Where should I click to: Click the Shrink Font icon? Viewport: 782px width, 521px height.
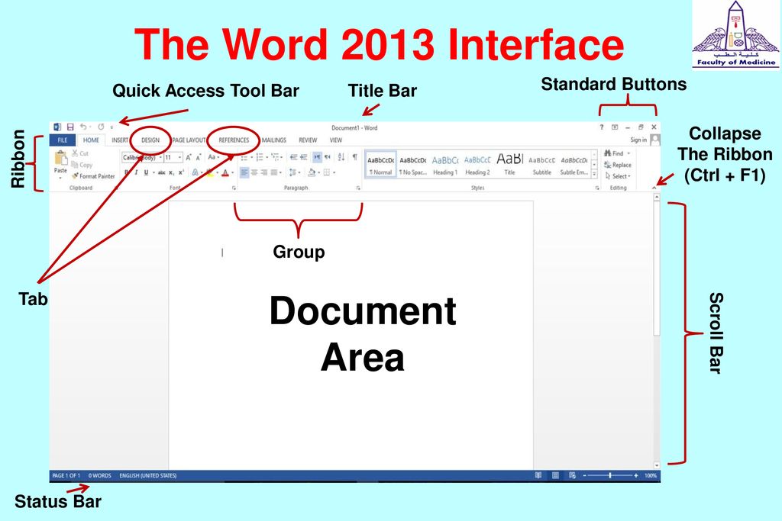(198, 157)
